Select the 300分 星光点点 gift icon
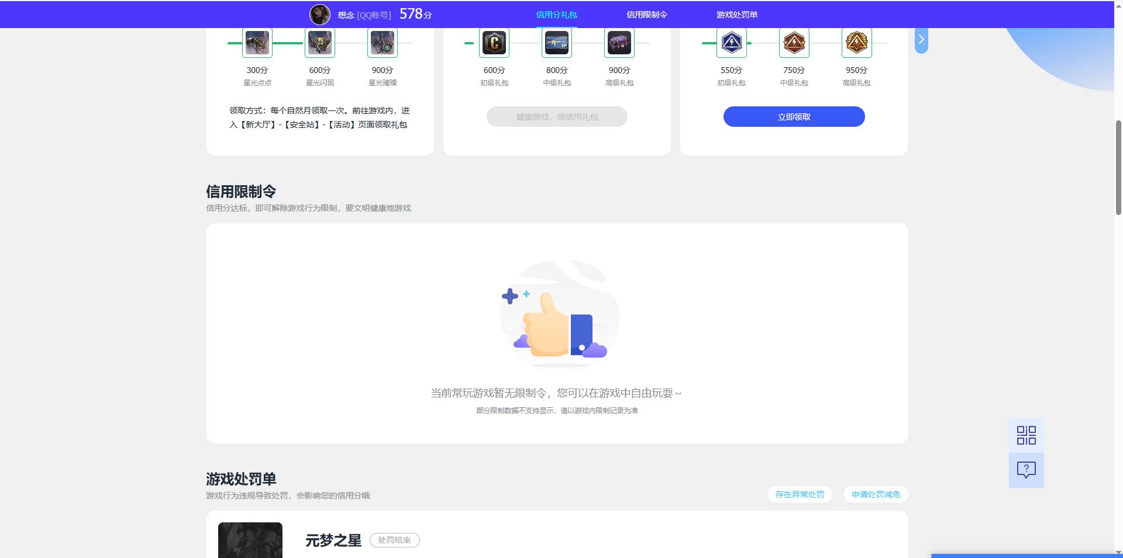This screenshot has width=1123, height=558. pos(257,43)
